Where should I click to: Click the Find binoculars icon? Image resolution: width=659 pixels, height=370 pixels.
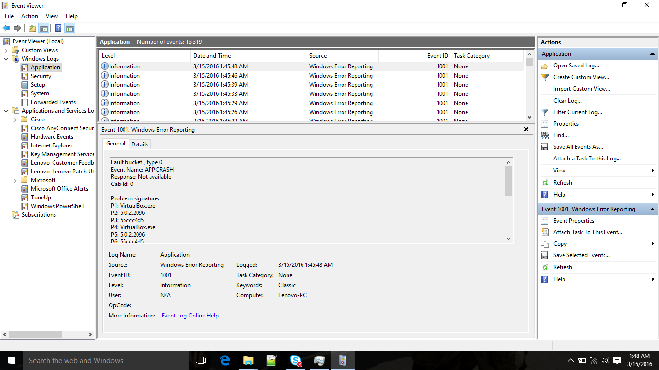545,135
